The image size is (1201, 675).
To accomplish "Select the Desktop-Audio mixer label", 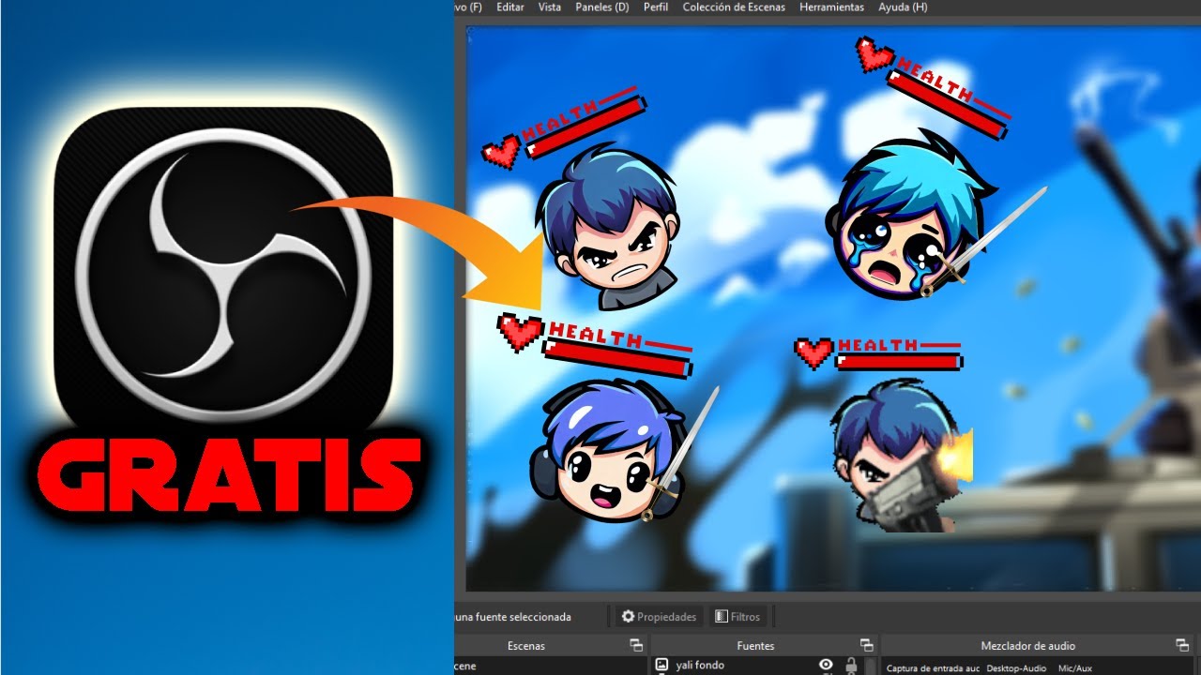I will (x=1016, y=668).
